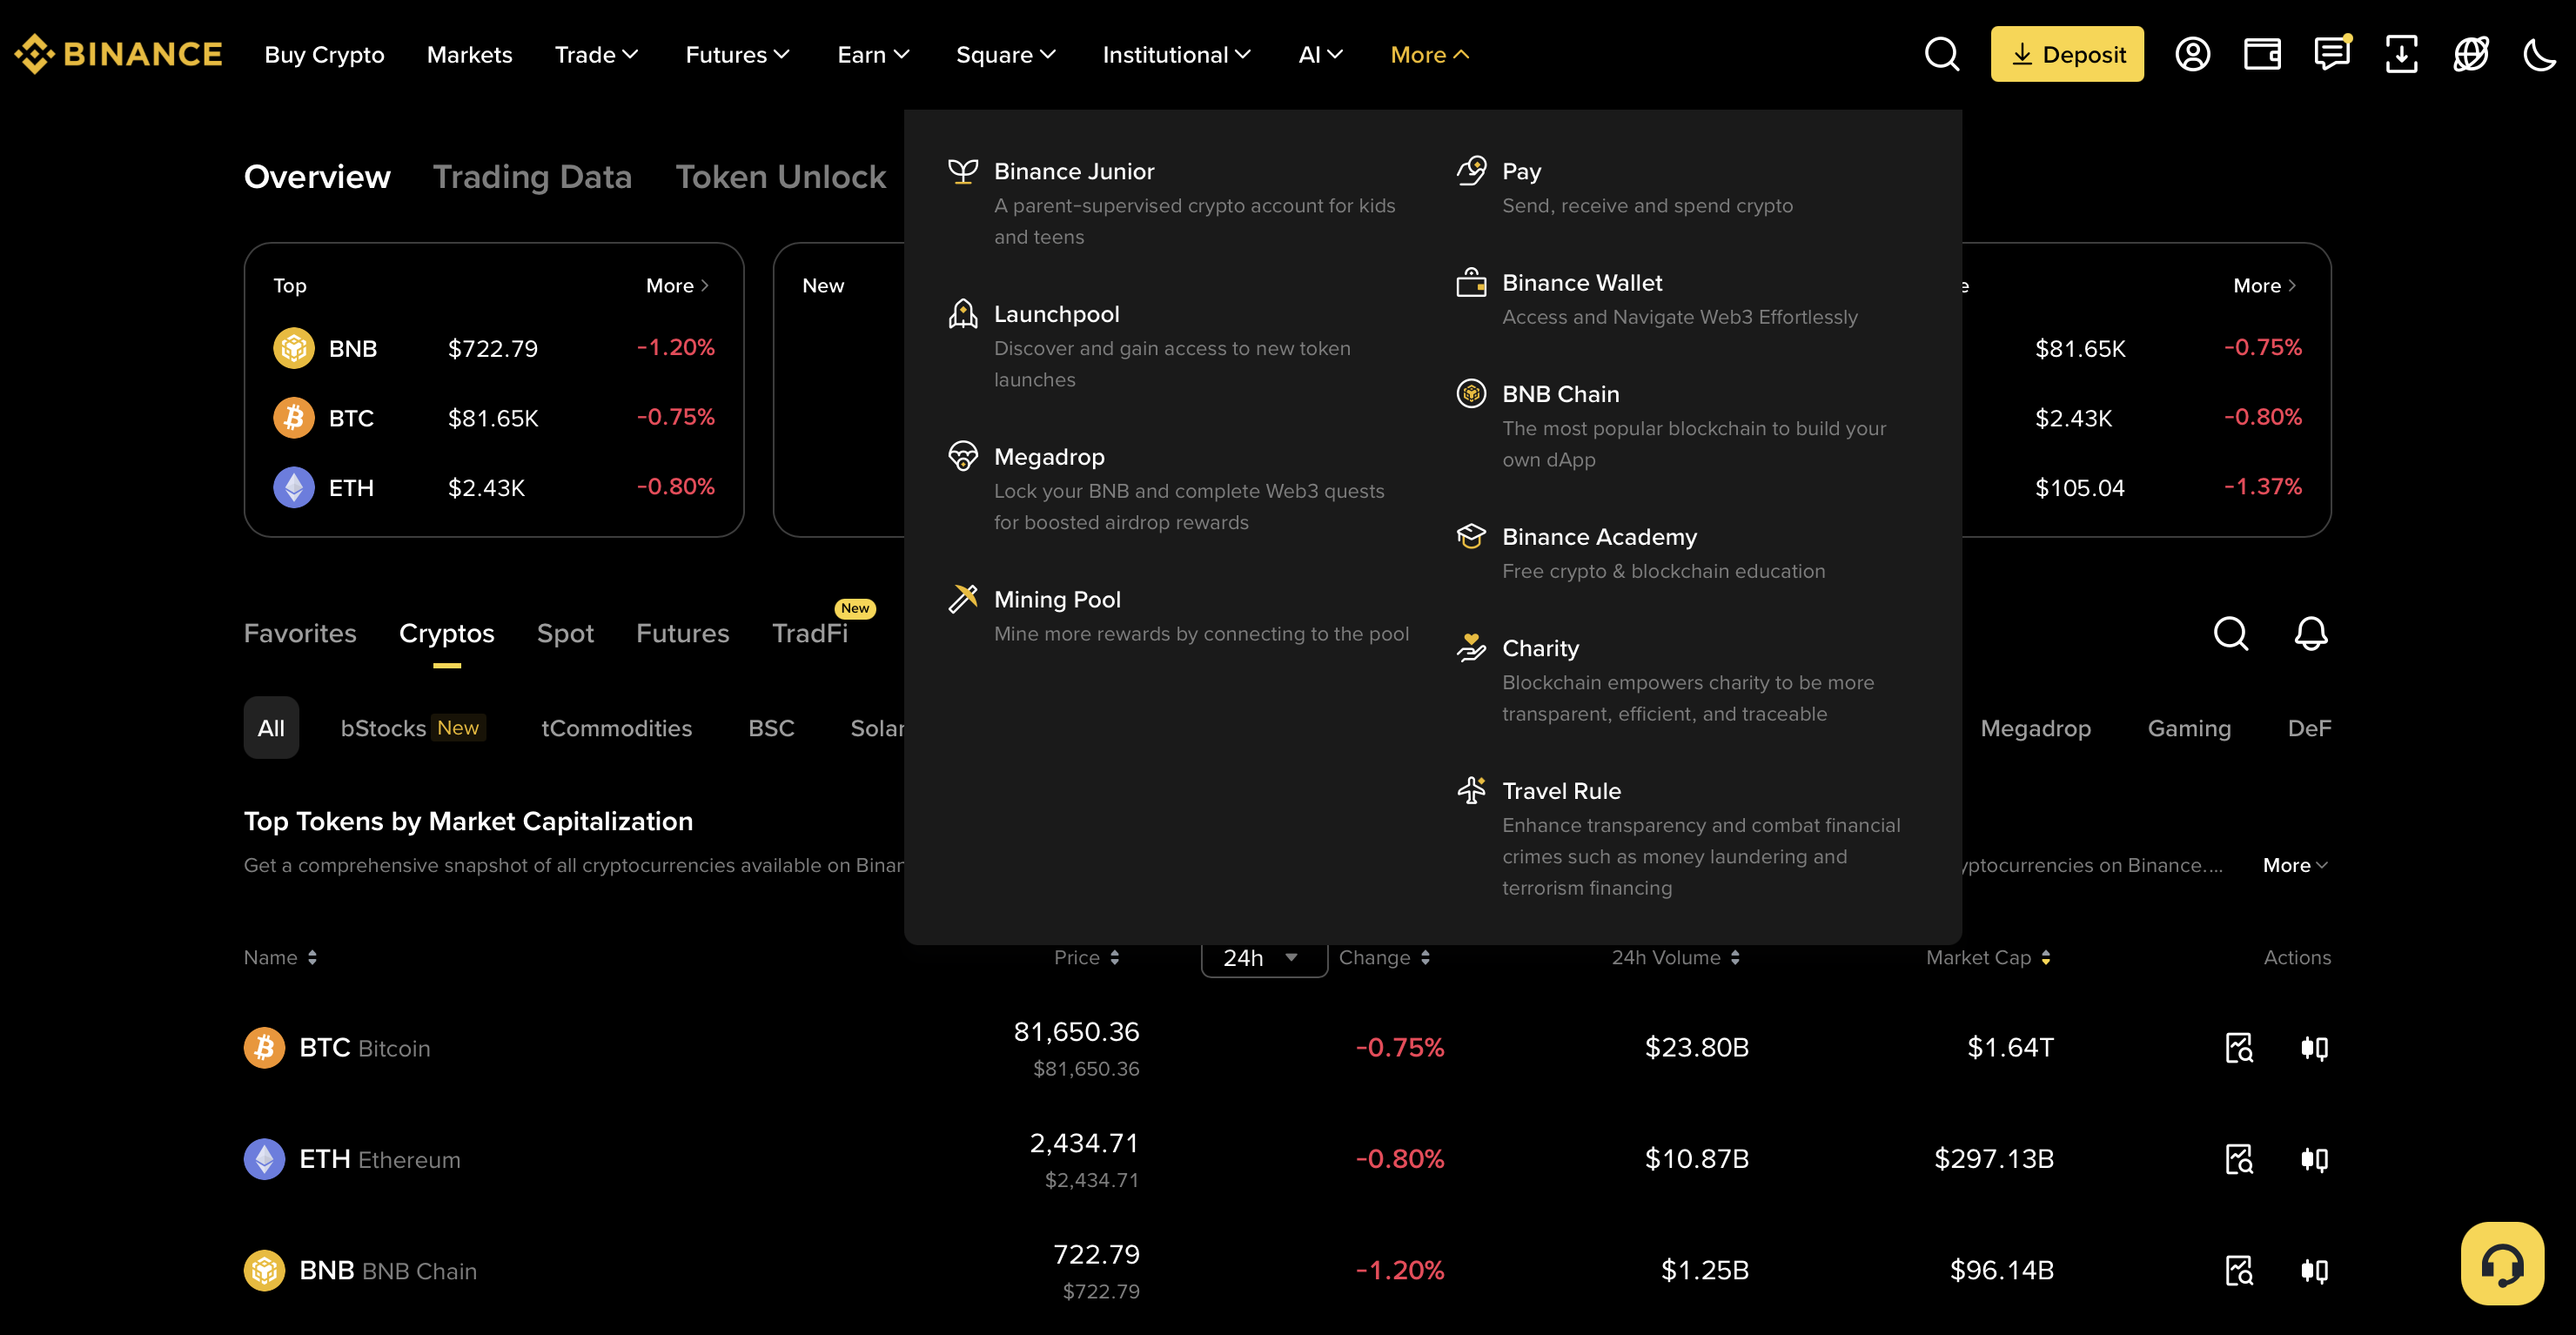Expand the Trade menu

596,55
